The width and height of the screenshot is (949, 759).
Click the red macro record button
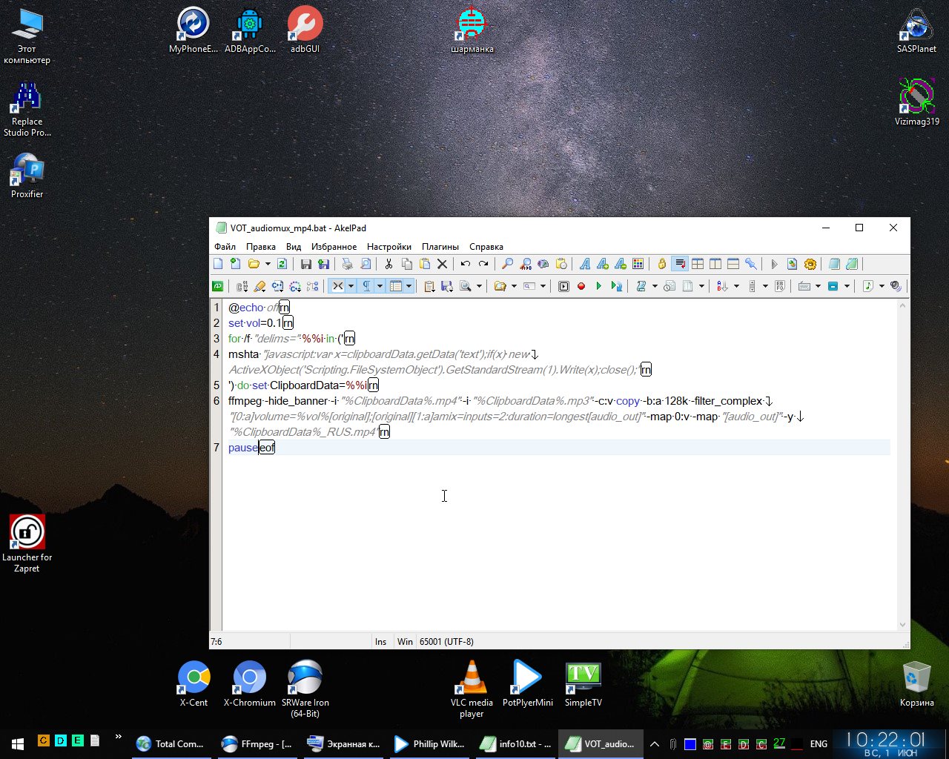point(581,286)
